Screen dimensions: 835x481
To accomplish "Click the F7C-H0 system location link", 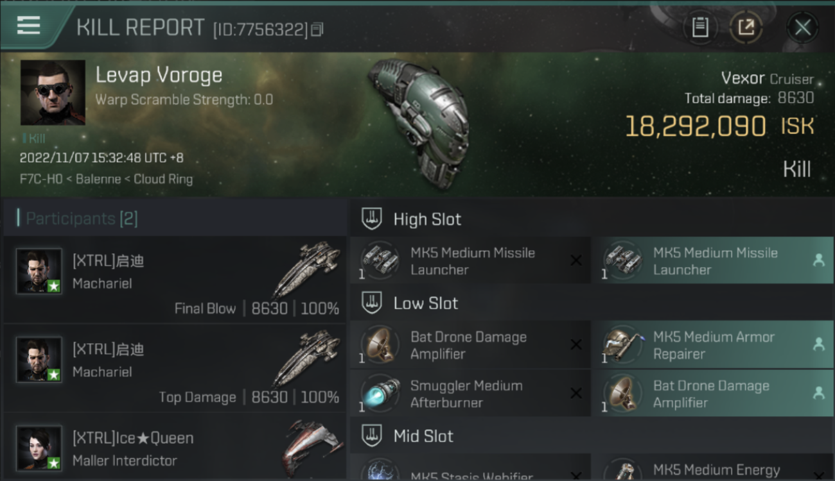I will pyautogui.click(x=41, y=180).
